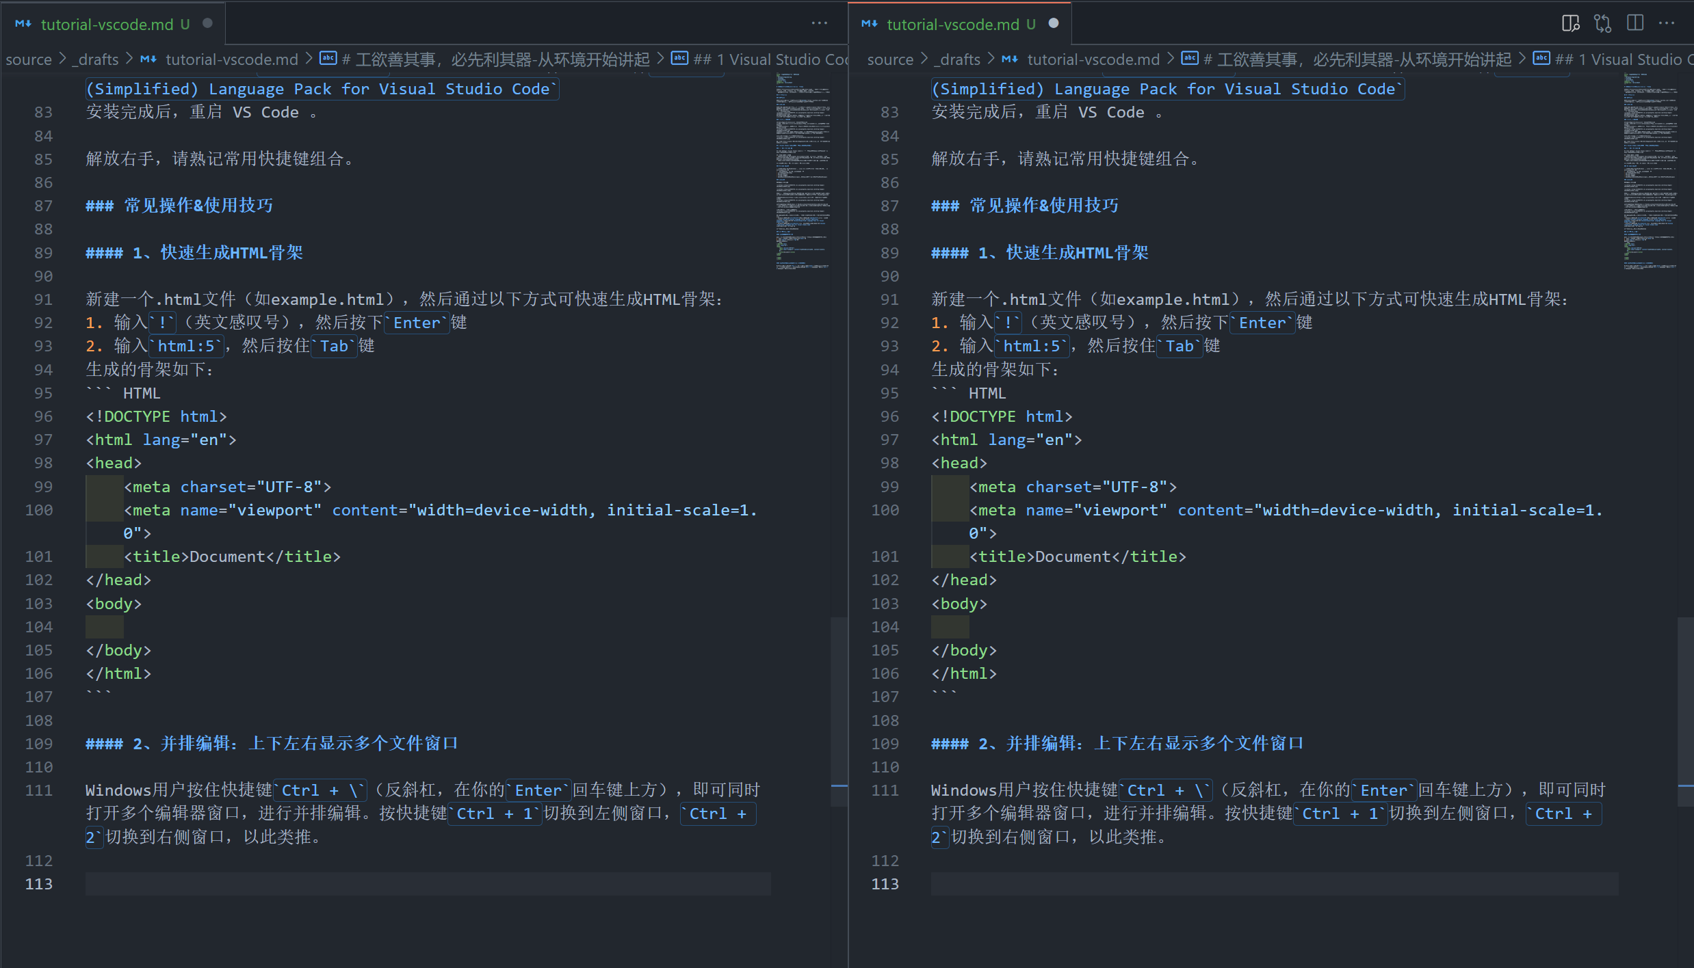
Task: Open More Actions menu in the left editor
Action: point(819,24)
